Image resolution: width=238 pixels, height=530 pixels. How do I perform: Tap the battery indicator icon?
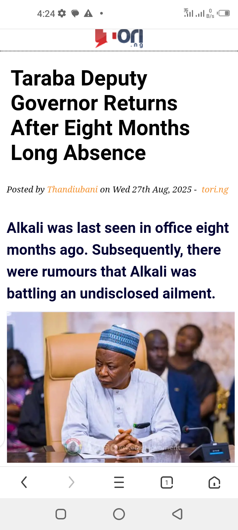(224, 13)
